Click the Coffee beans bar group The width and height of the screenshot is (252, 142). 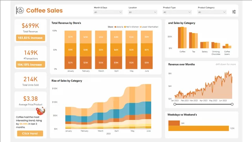(x=227, y=46)
